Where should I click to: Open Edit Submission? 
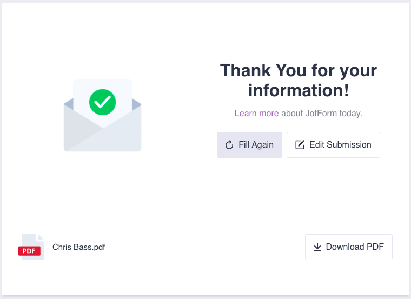tap(333, 145)
